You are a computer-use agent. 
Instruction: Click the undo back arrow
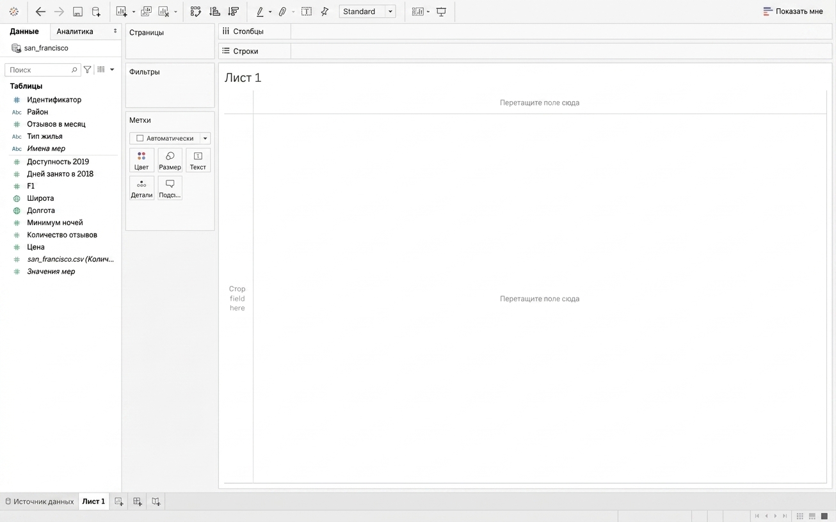click(x=40, y=12)
